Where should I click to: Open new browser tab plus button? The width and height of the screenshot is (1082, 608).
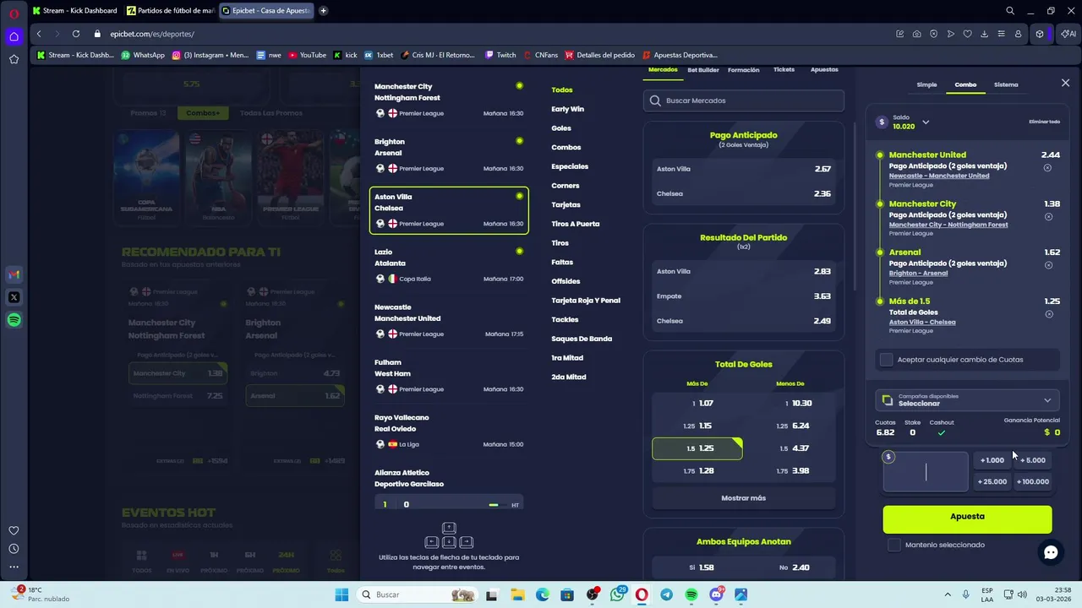pos(324,11)
